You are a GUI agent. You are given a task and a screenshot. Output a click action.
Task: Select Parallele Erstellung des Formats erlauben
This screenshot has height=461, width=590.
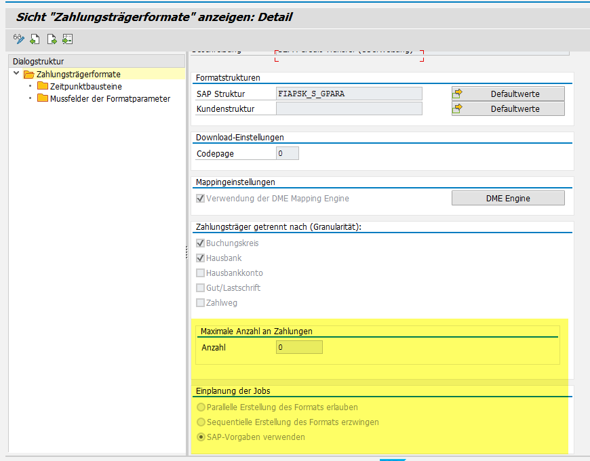tap(201, 407)
